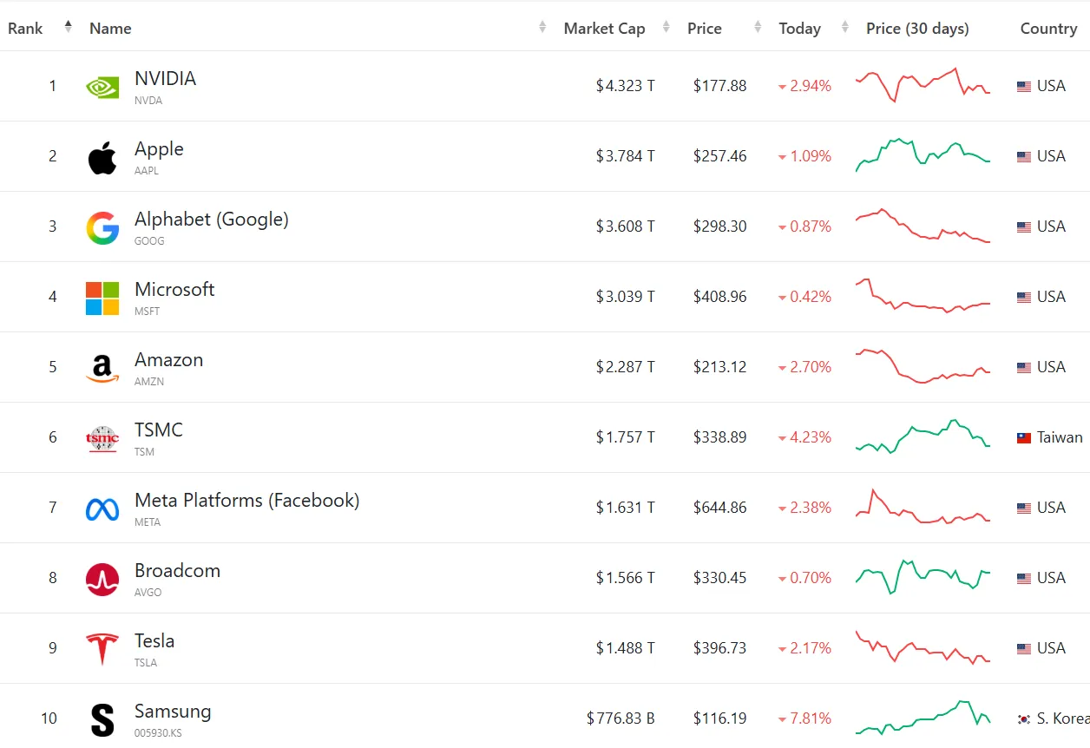Click the Taiwan country label
The image size is (1090, 748).
1060,437
